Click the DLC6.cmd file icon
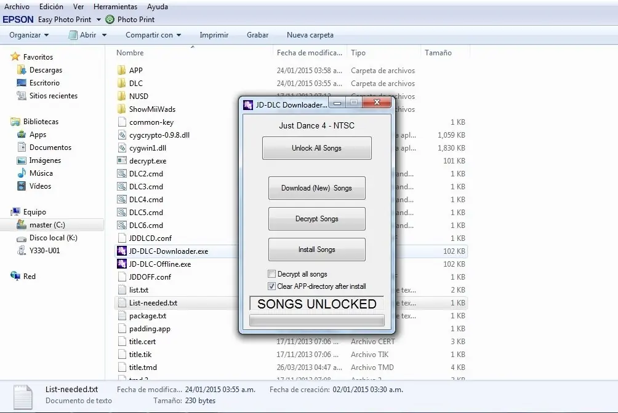 [x=122, y=225]
